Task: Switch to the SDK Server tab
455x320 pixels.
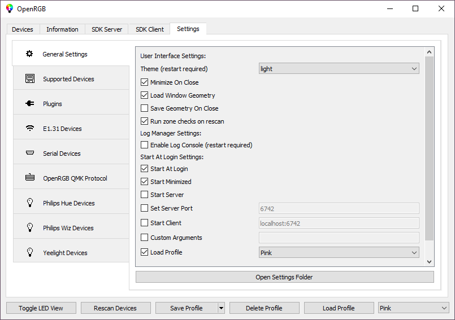Action: click(x=107, y=29)
